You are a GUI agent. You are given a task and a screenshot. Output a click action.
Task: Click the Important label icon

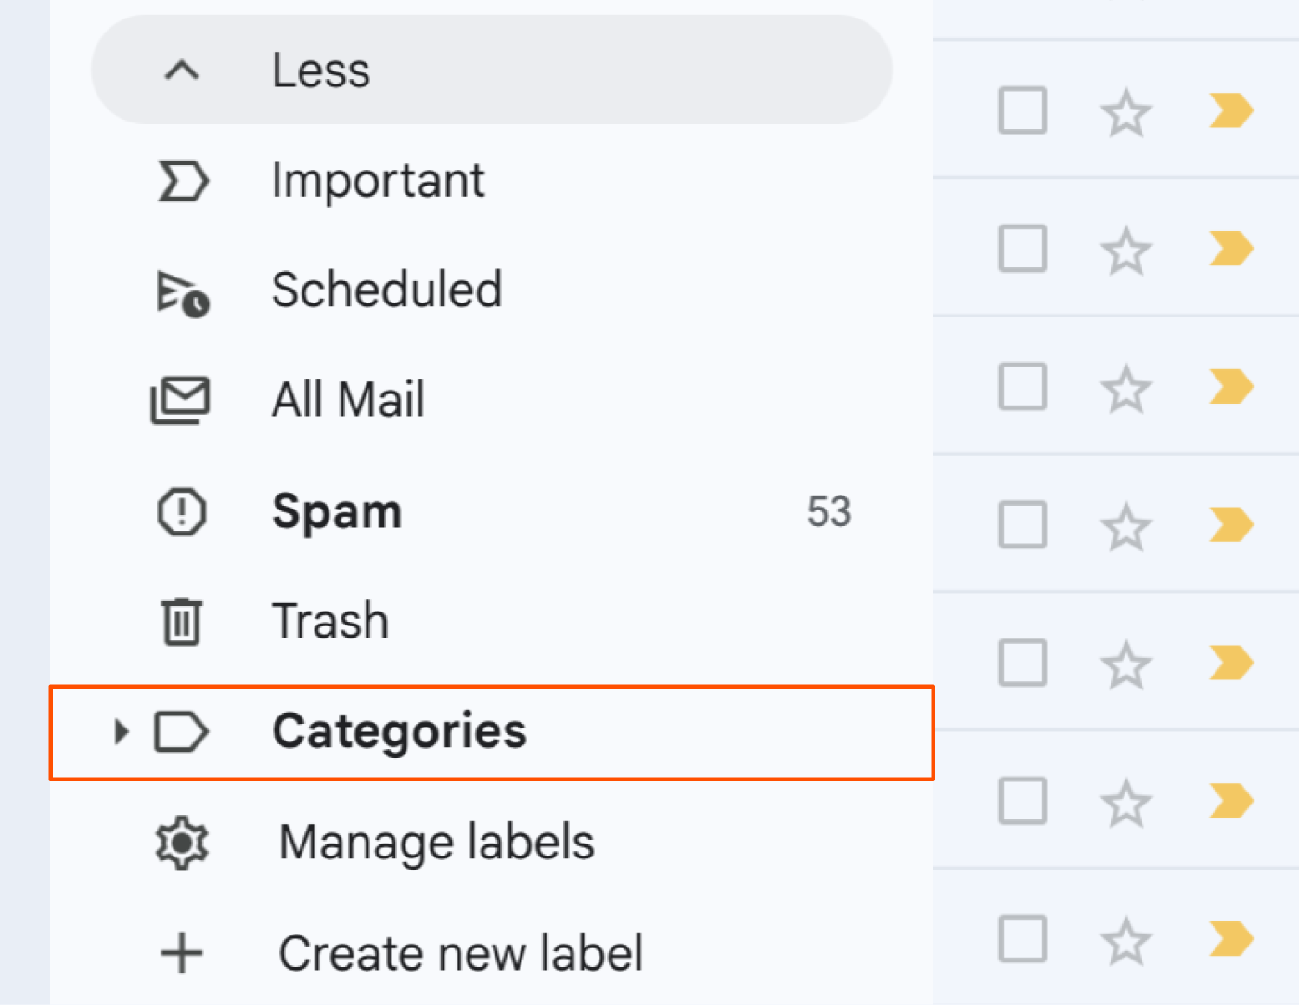pyautogui.click(x=182, y=182)
